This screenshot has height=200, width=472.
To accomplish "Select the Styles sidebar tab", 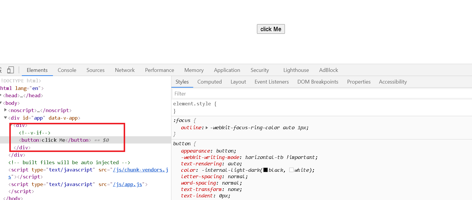I will pyautogui.click(x=182, y=82).
